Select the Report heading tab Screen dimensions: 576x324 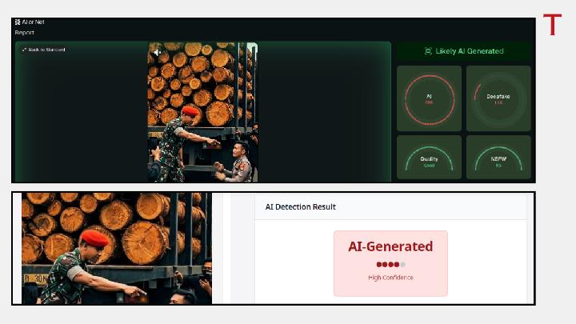25,33
